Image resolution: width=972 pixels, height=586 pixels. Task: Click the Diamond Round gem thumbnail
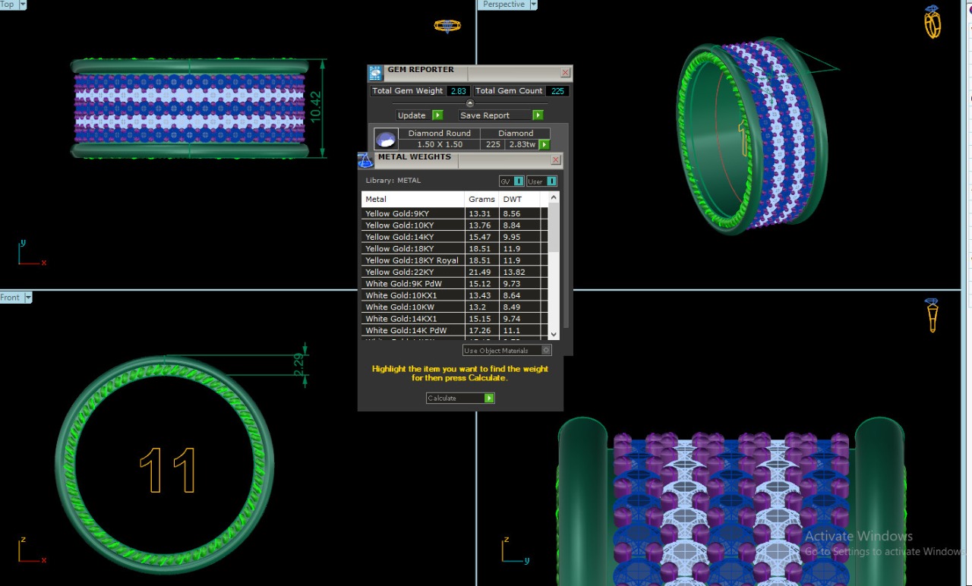386,139
